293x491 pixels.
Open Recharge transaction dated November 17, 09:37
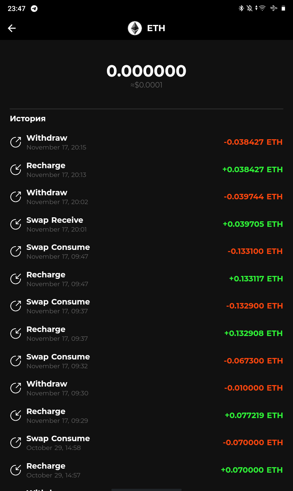click(146, 333)
